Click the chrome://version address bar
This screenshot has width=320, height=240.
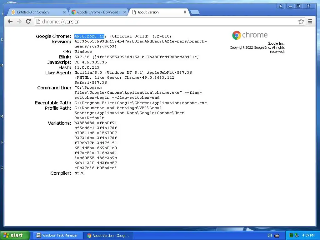pyautogui.click(x=166, y=22)
